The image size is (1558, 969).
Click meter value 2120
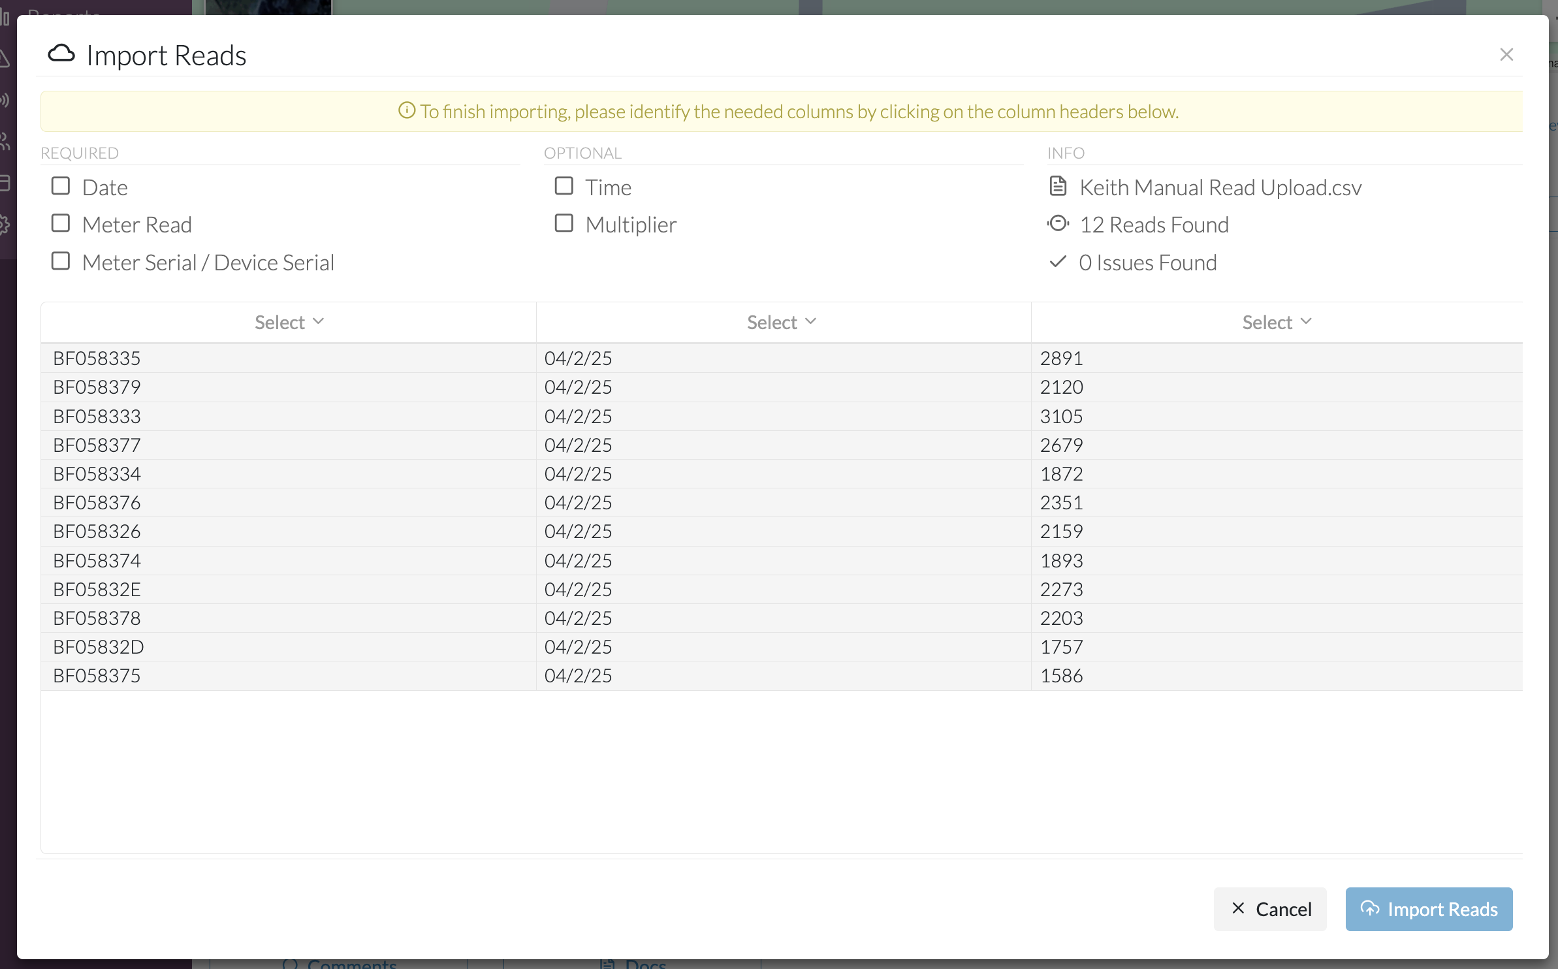[x=1061, y=387]
